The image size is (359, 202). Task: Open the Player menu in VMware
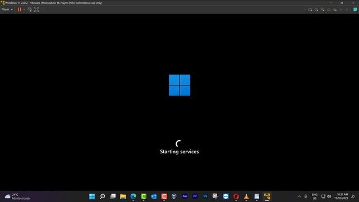[7, 10]
